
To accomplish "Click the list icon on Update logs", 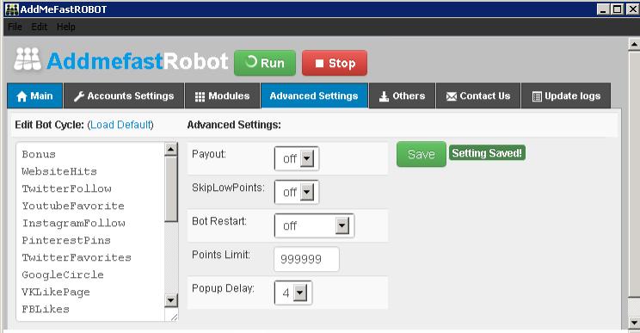I will (x=537, y=96).
